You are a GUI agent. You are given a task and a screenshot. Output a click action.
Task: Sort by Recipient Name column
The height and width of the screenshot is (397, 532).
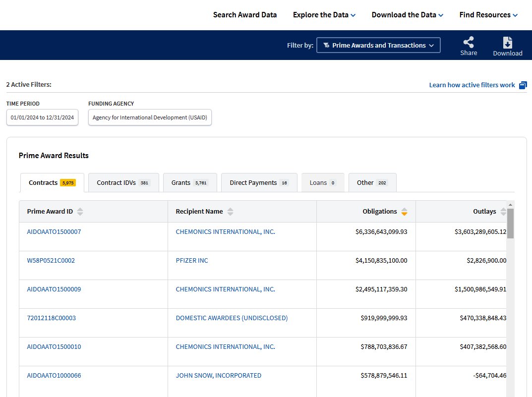(230, 212)
